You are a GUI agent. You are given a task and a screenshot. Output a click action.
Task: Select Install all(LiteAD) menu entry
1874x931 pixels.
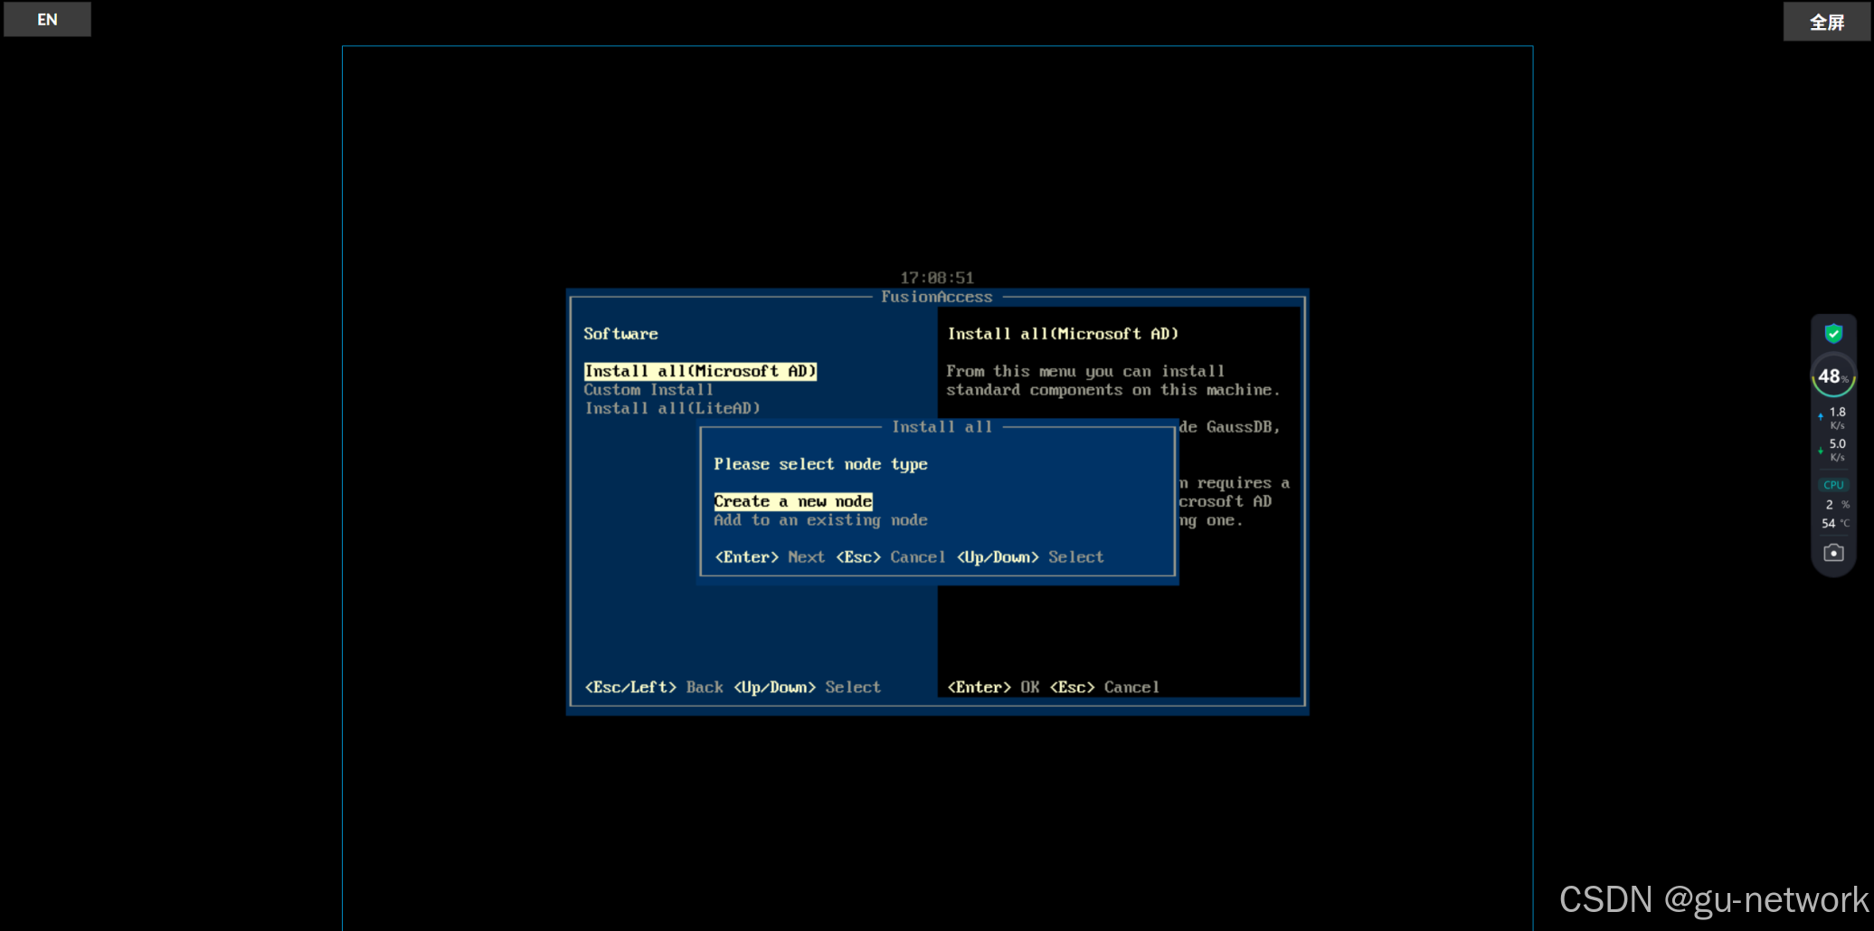click(x=672, y=409)
